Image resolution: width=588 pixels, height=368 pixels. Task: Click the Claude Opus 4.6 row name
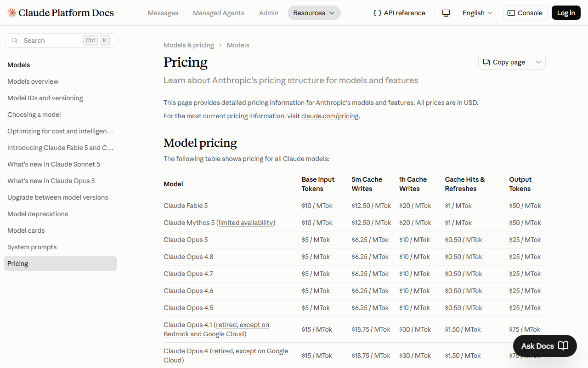tap(188, 291)
